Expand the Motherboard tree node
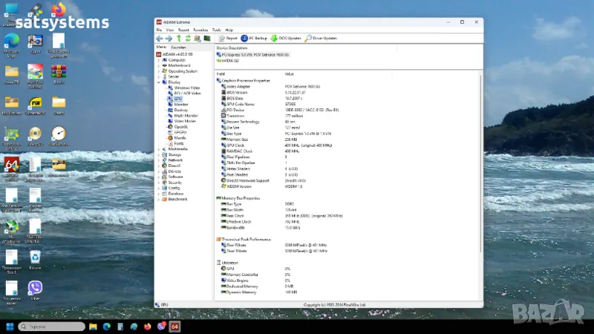Image resolution: width=594 pixels, height=334 pixels. (x=159, y=65)
